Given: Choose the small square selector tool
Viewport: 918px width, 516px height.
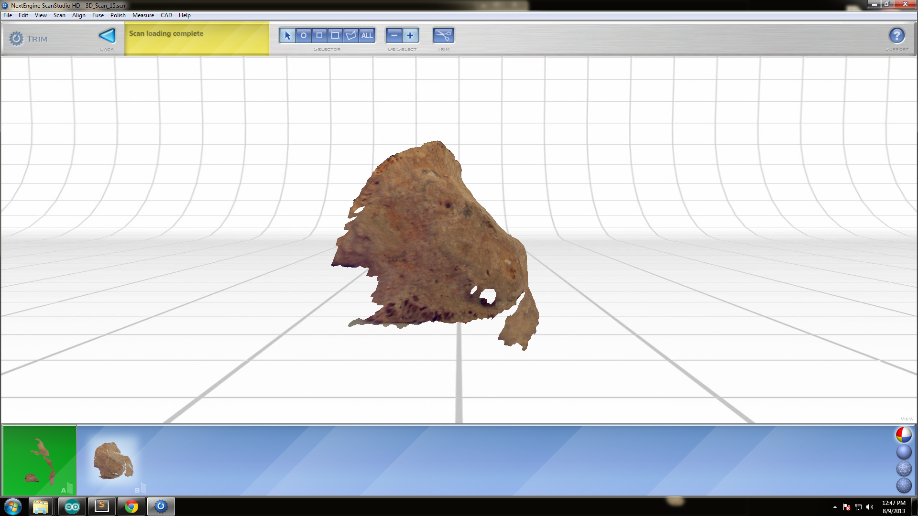Looking at the screenshot, I should click(319, 35).
